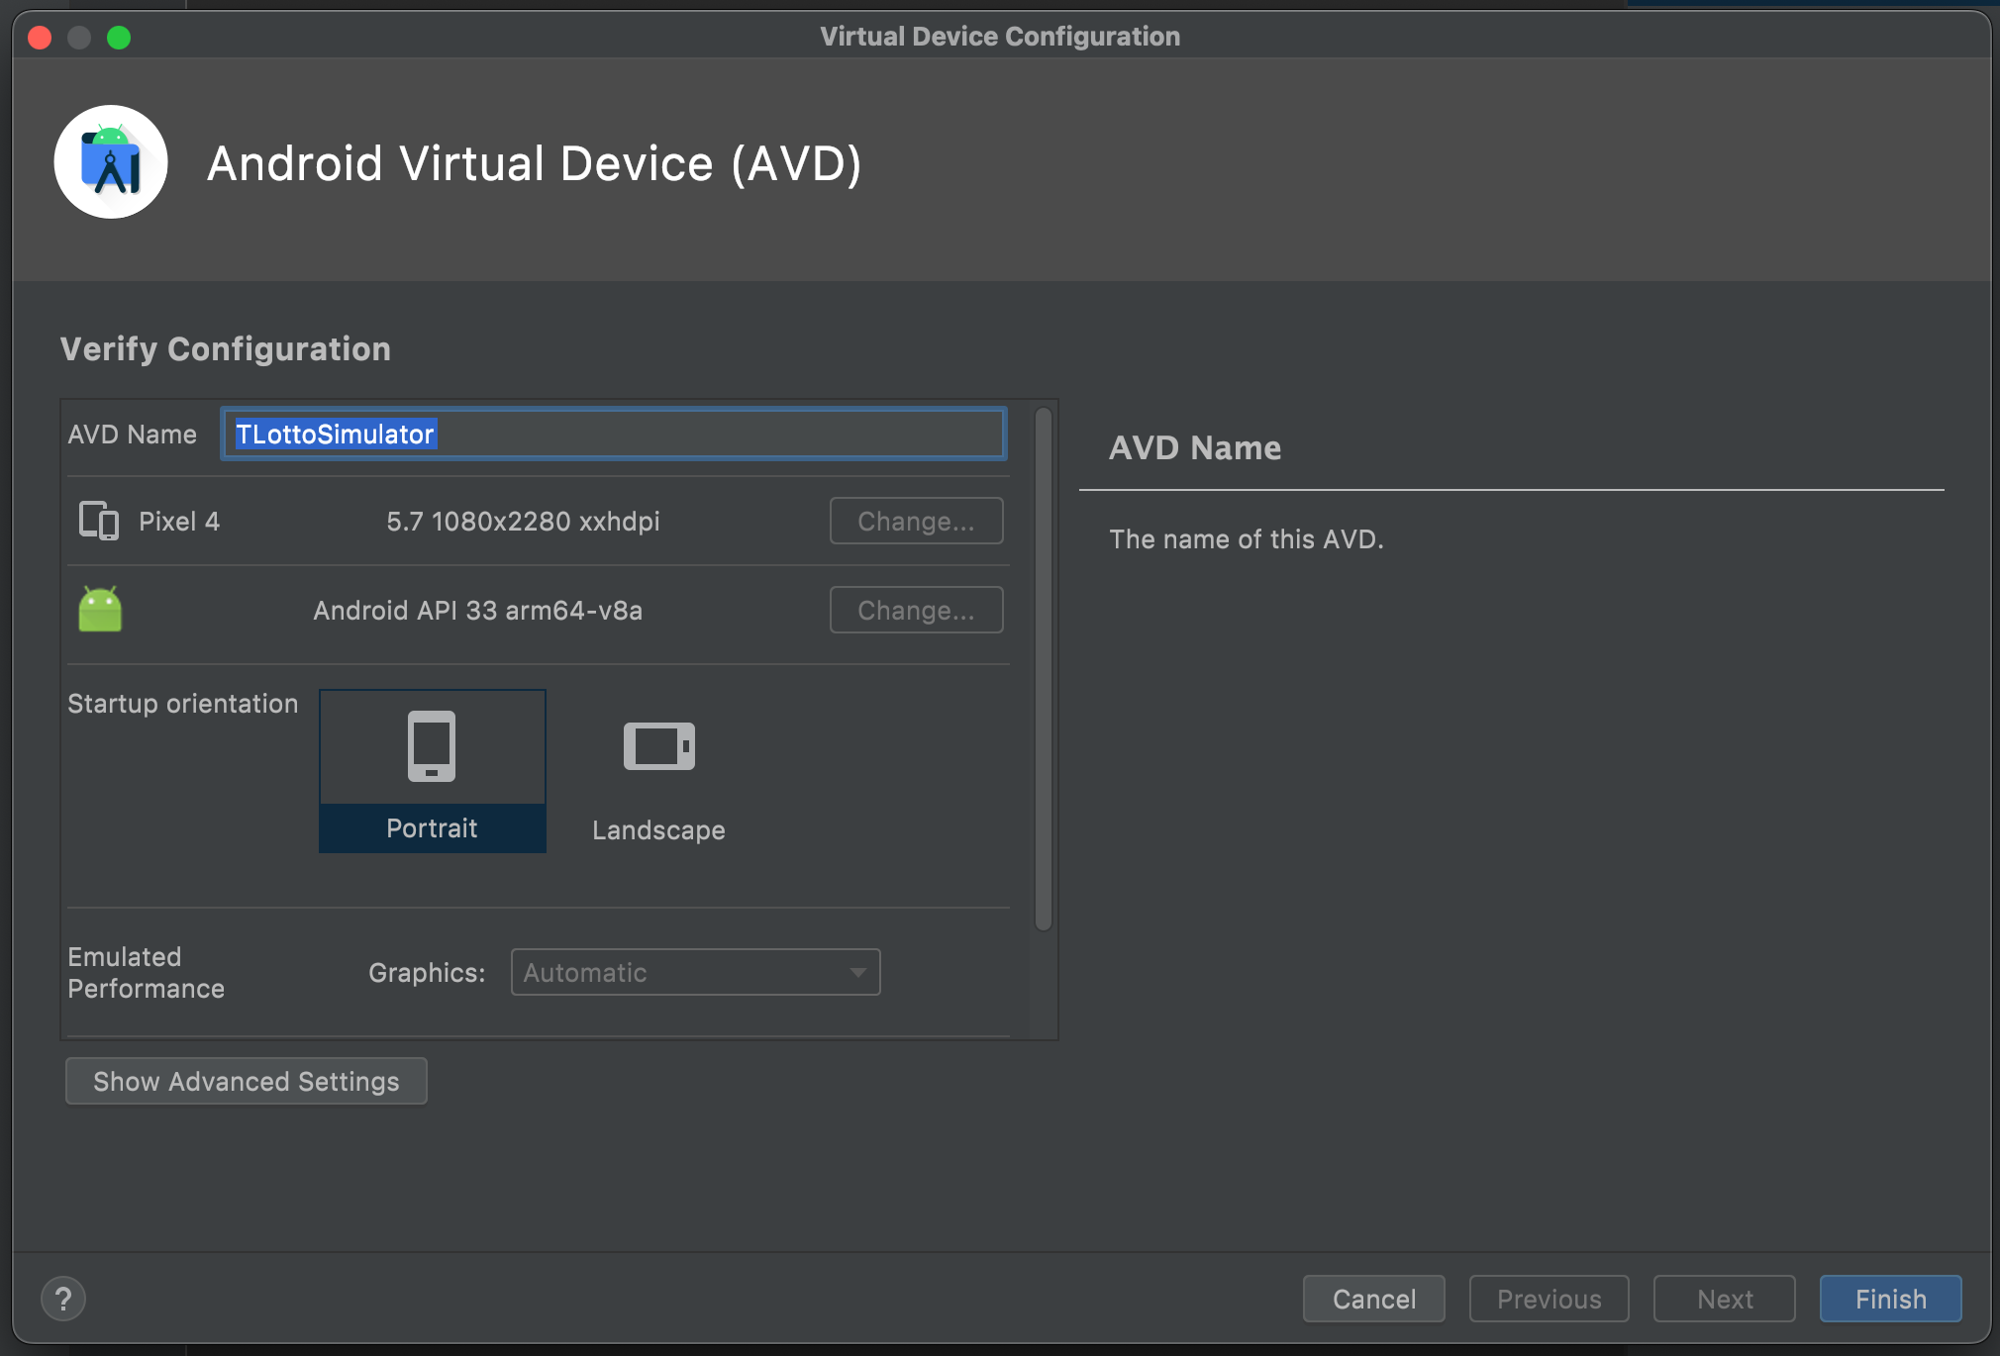Click the green maximize window button
Viewport: 2000px width, 1356px height.
point(119,38)
